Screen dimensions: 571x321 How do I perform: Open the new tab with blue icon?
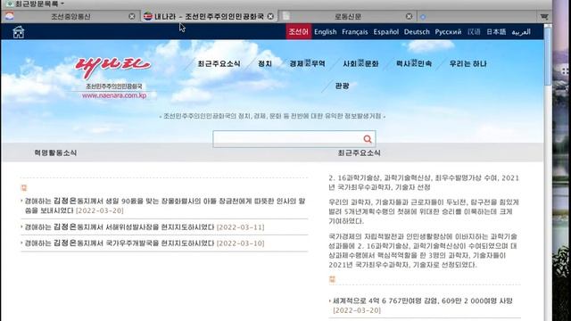click(423, 17)
